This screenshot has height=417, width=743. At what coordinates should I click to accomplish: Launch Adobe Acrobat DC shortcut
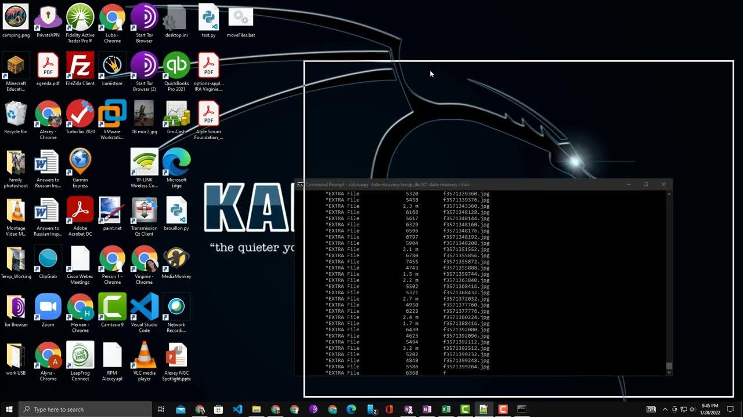[x=80, y=217]
